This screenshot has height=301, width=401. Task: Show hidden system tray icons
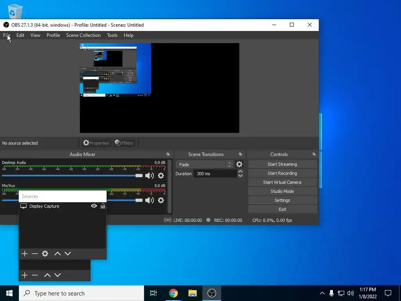(x=322, y=293)
